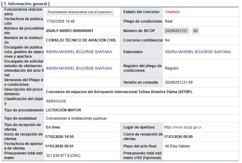242x163 pixels.
Task: Click the Versión en consulta value 20260201231-00
Action: [179, 82]
